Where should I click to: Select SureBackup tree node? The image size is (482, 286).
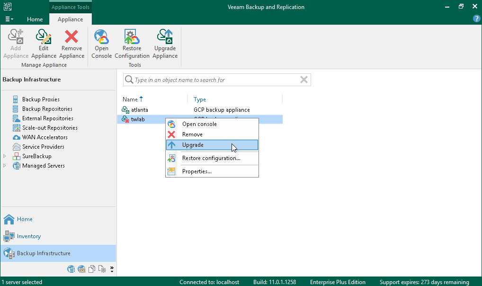(37, 156)
